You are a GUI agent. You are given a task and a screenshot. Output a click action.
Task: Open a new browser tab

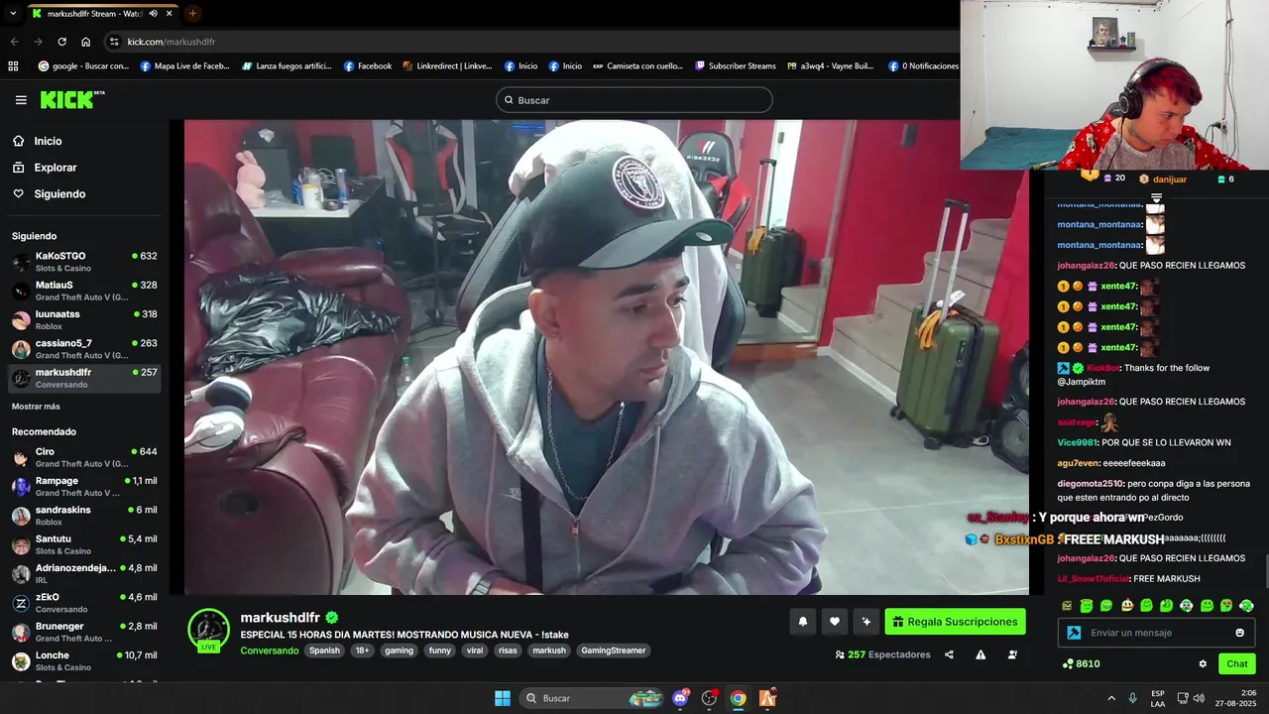(192, 14)
